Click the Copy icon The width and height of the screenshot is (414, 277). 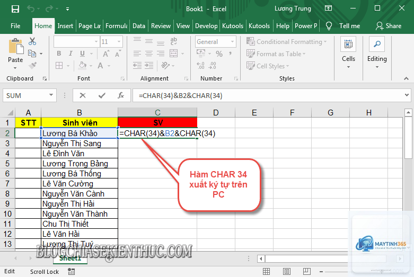coord(32,53)
